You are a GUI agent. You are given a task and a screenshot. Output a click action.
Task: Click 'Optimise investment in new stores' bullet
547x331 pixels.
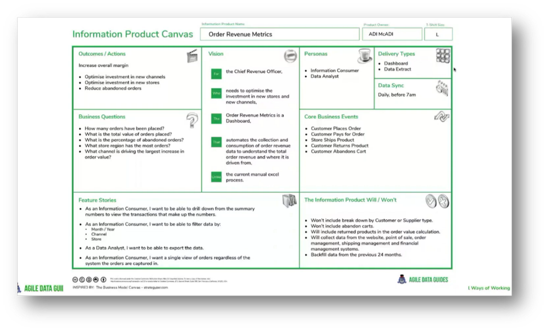122,83
